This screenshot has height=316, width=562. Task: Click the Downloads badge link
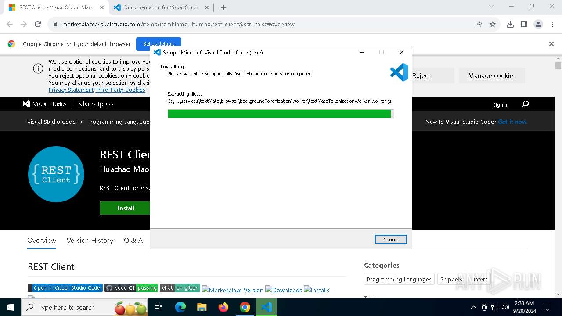(284, 290)
